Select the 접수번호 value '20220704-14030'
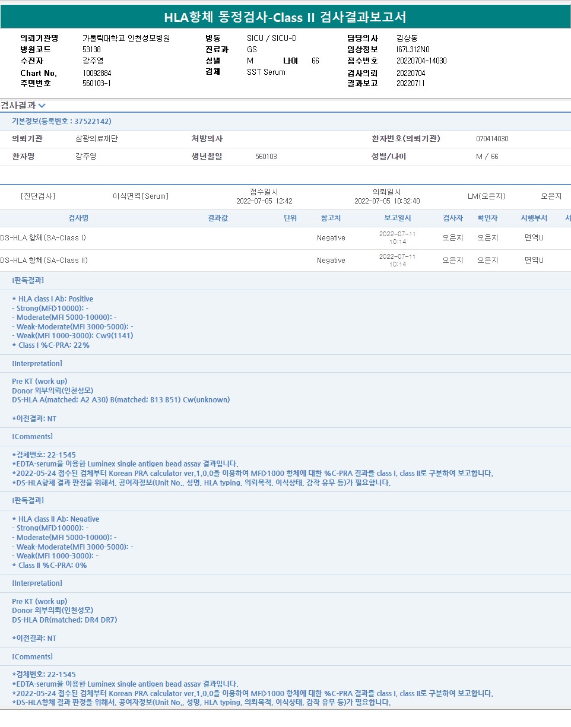571x727 pixels. (421, 61)
